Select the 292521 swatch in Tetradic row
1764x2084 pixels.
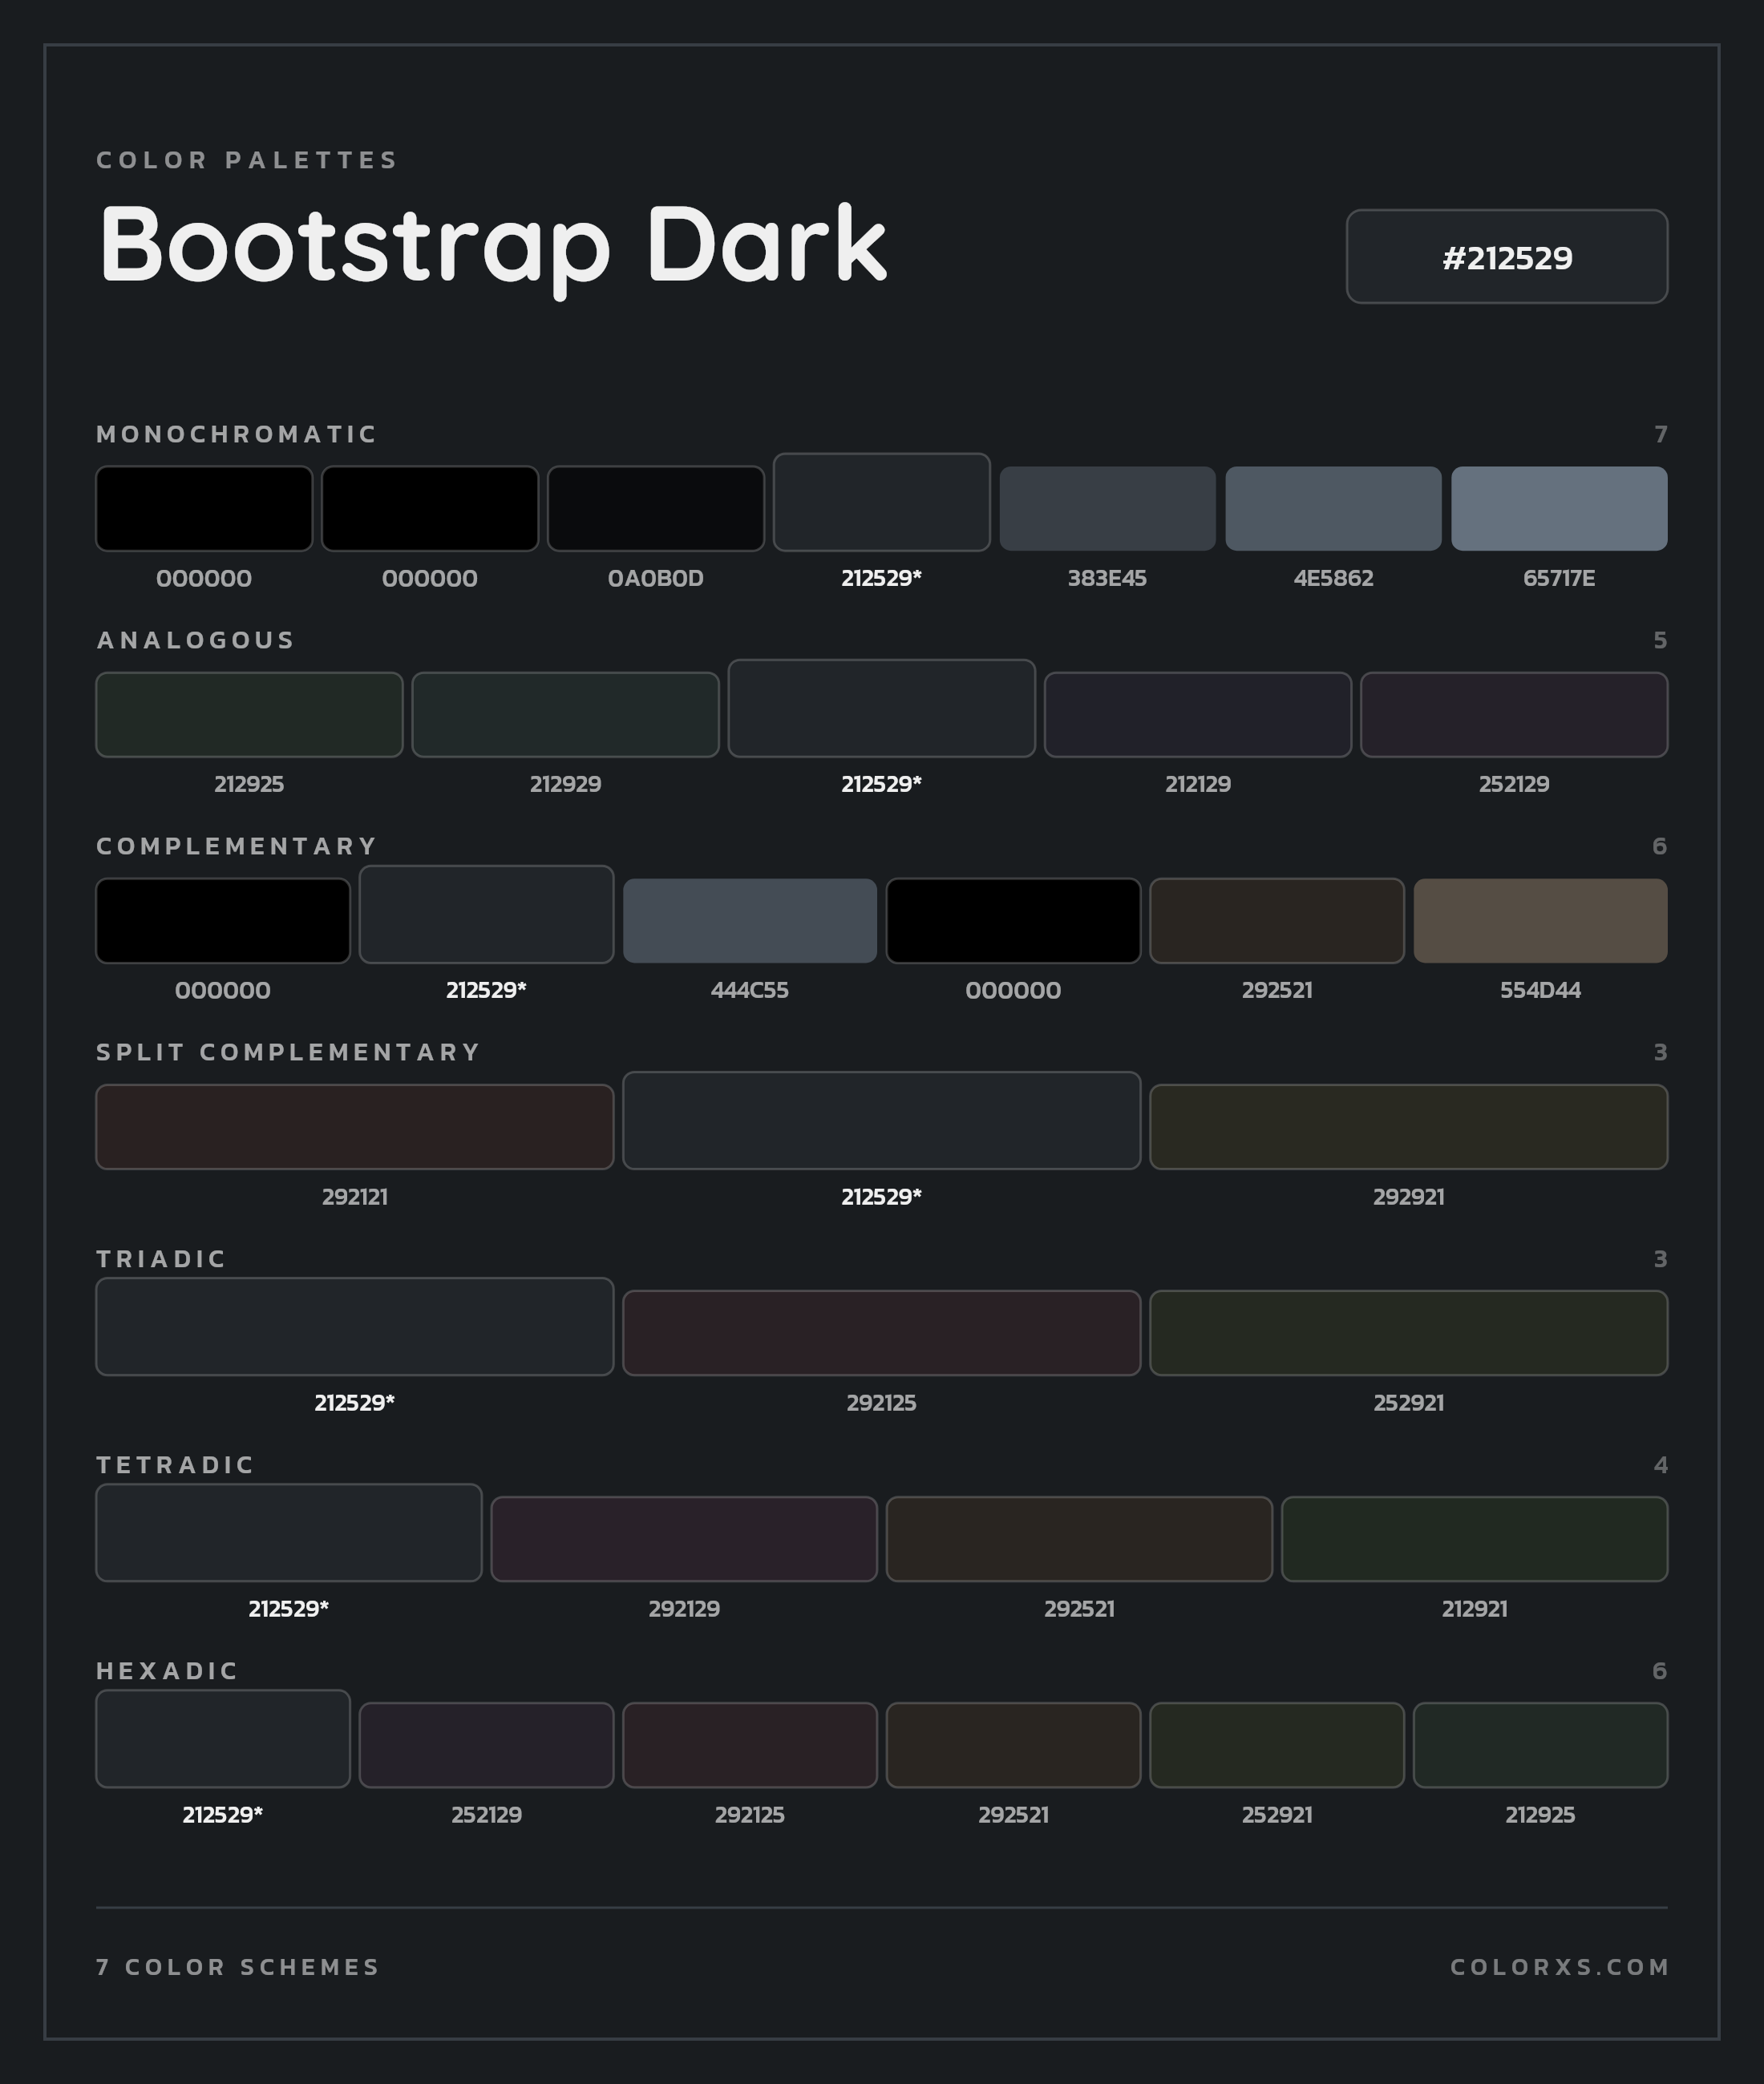pyautogui.click(x=1079, y=1539)
